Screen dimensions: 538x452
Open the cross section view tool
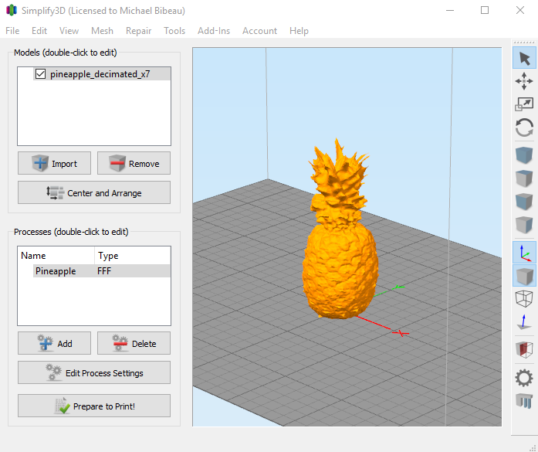[524, 350]
